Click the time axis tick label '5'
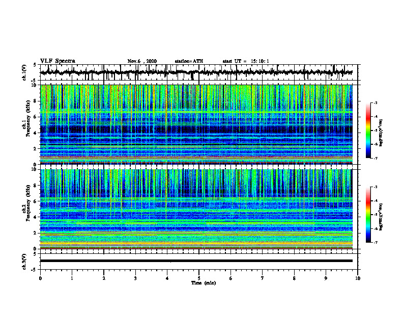This screenshot has height=312, width=403. tap(199, 278)
